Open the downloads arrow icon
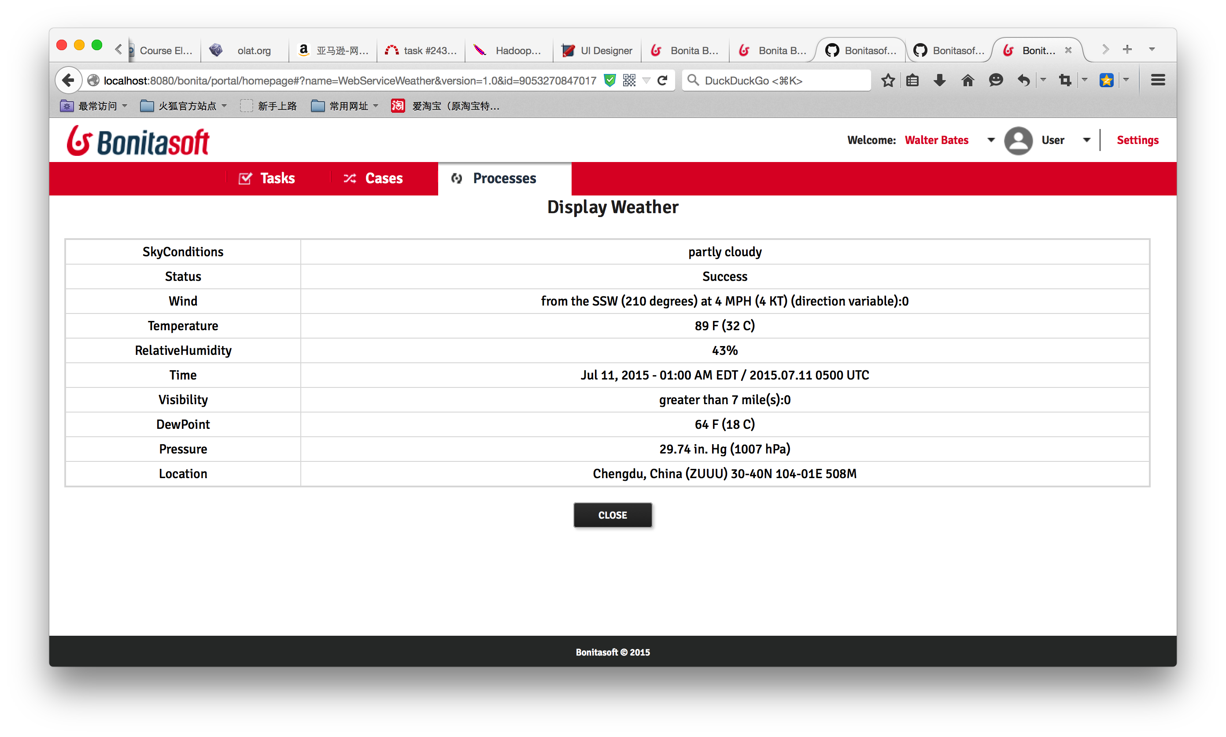This screenshot has width=1226, height=737. [x=939, y=81]
